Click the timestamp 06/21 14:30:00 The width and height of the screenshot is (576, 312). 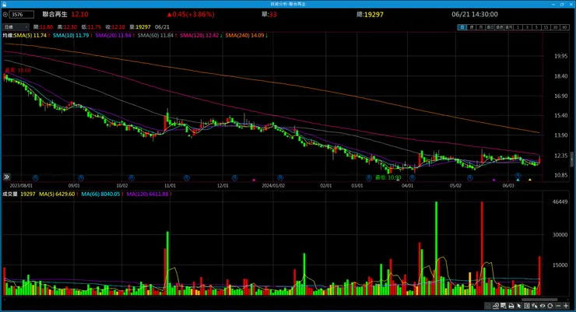475,14
